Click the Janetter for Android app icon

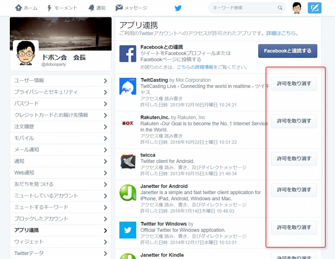click(128, 193)
